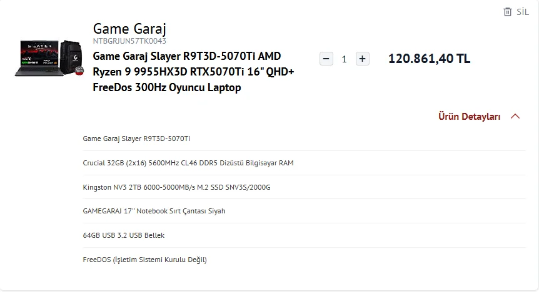Select the Kingston NV3 2TB SSD row
Image resolution: width=539 pixels, height=292 pixels.
point(304,187)
